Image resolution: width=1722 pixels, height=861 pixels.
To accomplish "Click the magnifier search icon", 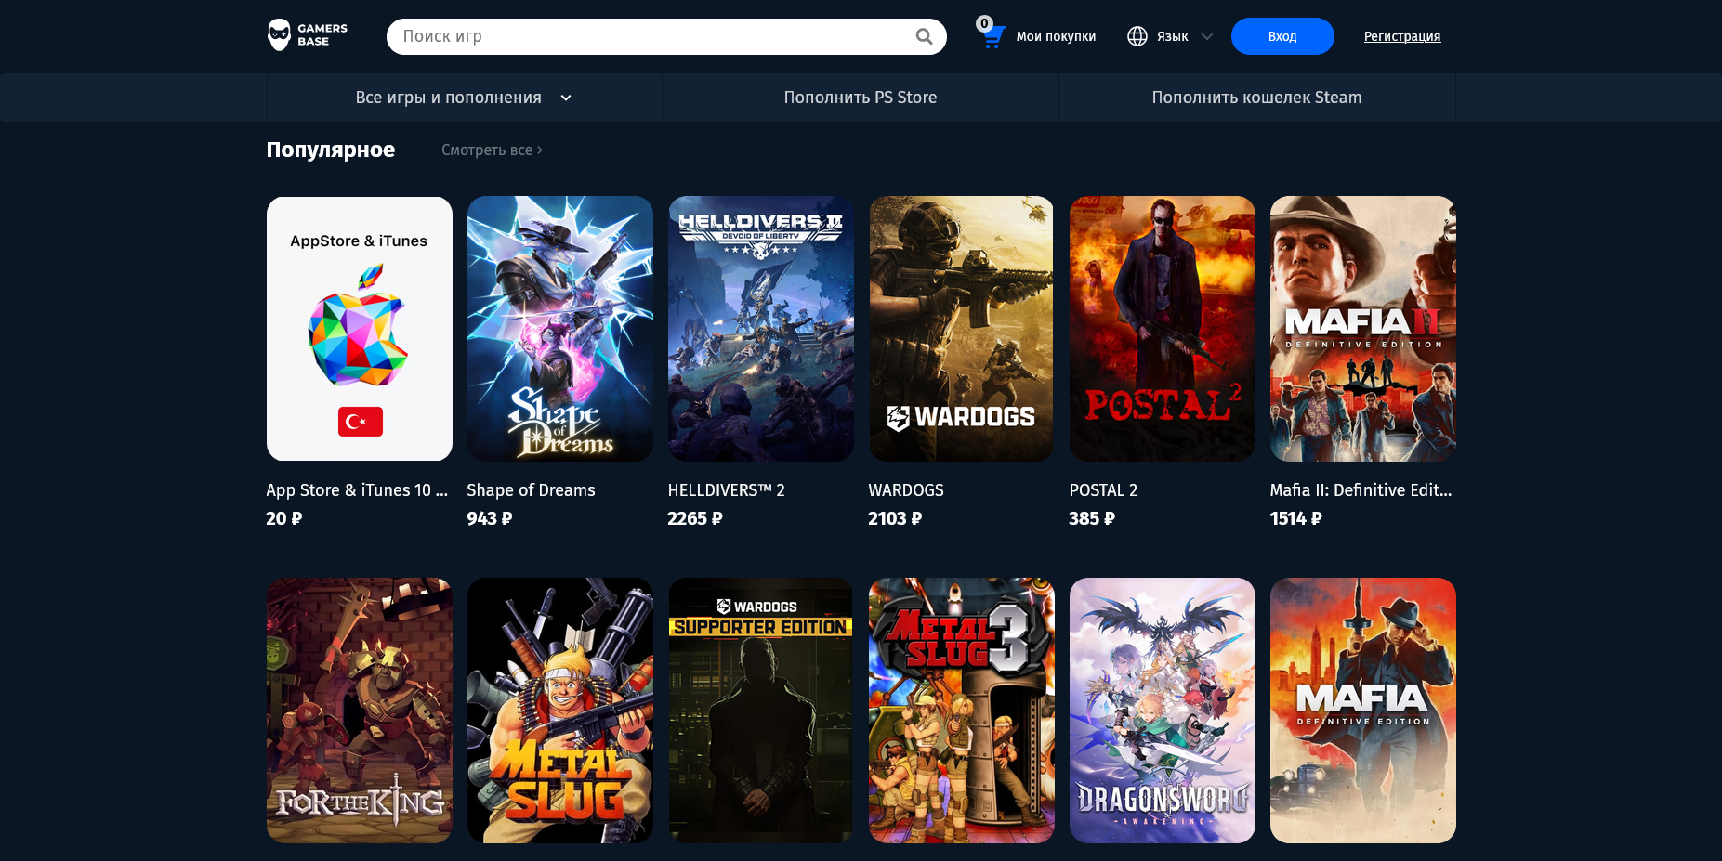I will pyautogui.click(x=924, y=36).
